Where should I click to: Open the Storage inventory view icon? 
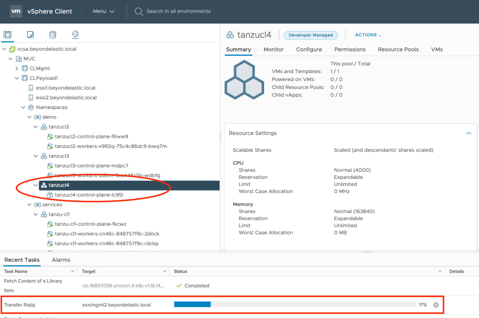[x=52, y=35]
